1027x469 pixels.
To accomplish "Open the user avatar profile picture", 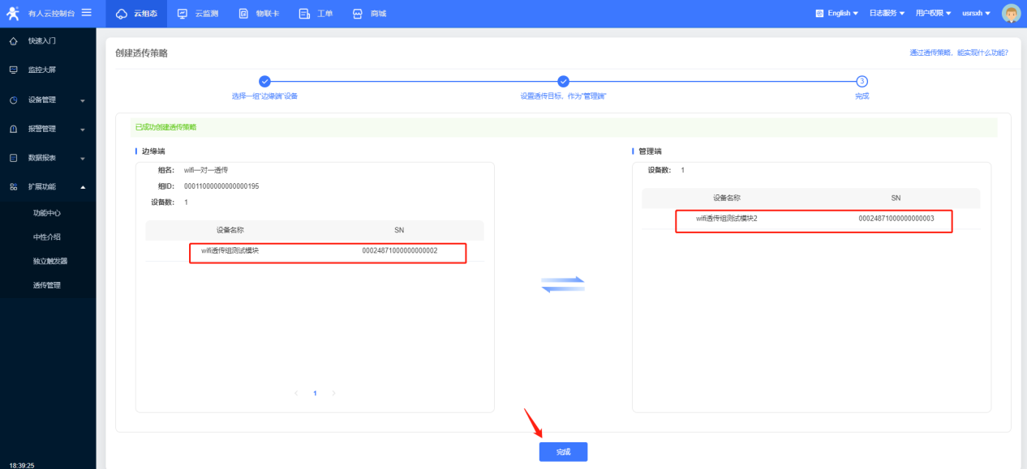I will (1011, 13).
